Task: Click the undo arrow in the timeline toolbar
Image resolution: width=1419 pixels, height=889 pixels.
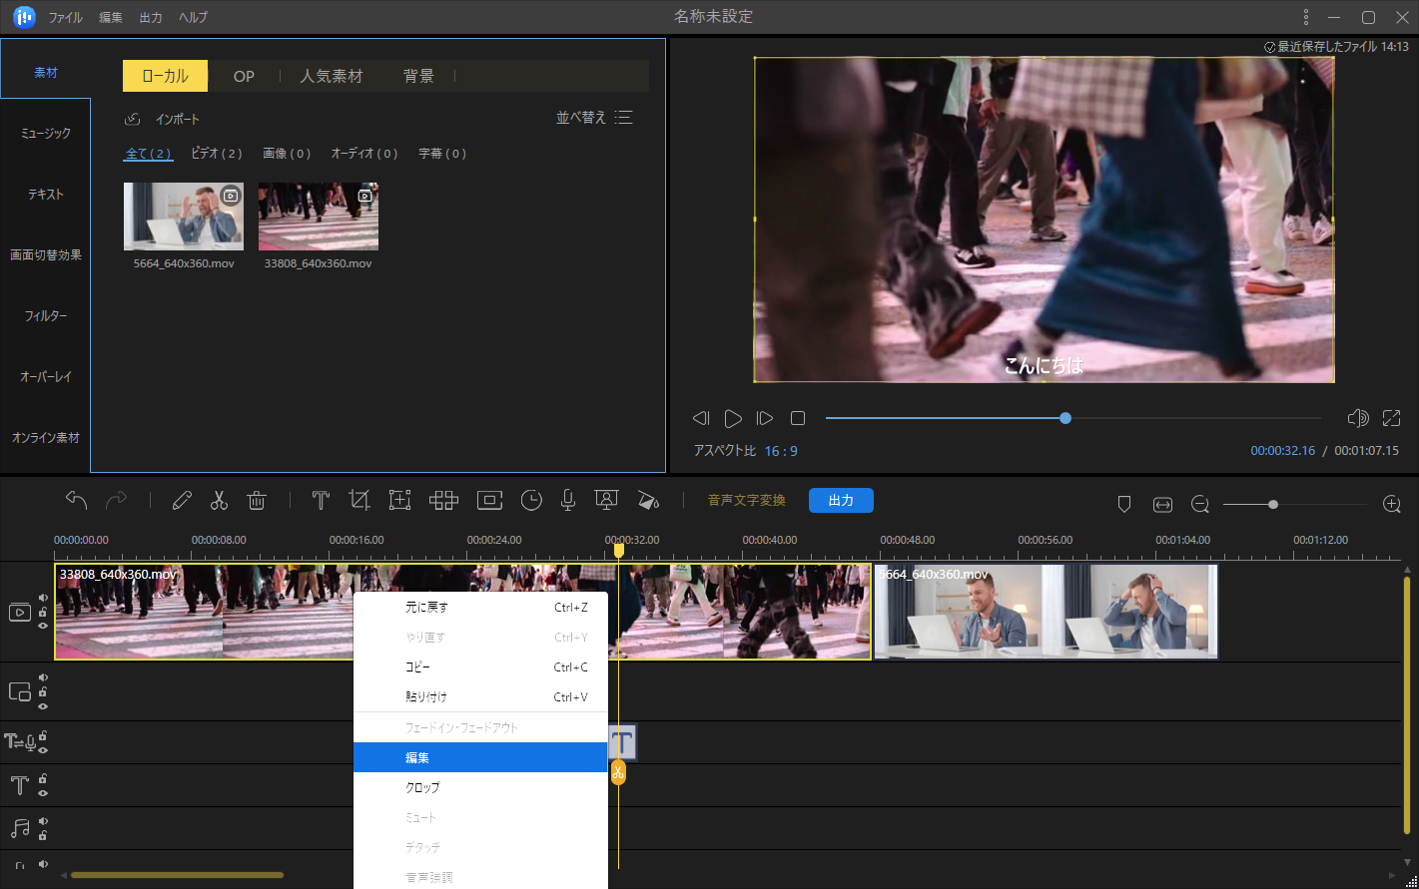Action: 77,501
